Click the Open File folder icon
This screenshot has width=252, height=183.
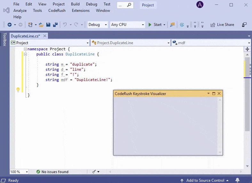(42, 25)
